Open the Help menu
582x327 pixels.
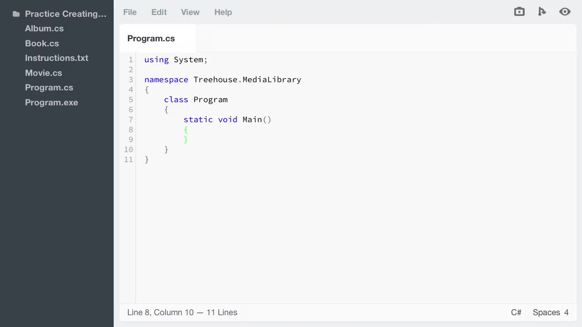point(223,12)
